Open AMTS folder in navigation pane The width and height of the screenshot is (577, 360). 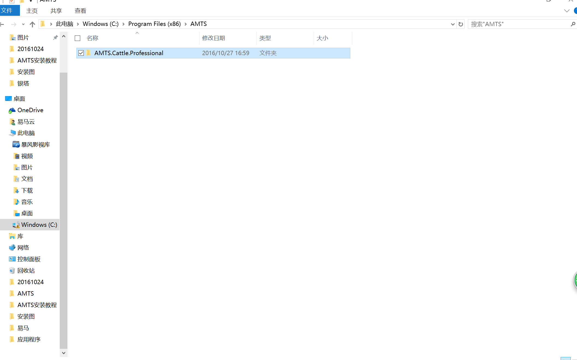click(25, 293)
